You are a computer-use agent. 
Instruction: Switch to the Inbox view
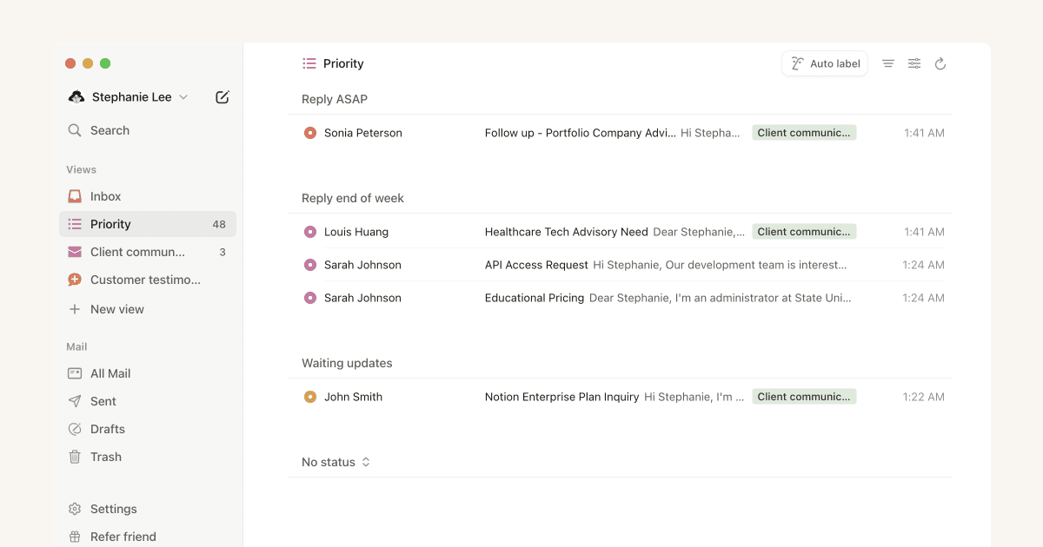click(x=106, y=195)
